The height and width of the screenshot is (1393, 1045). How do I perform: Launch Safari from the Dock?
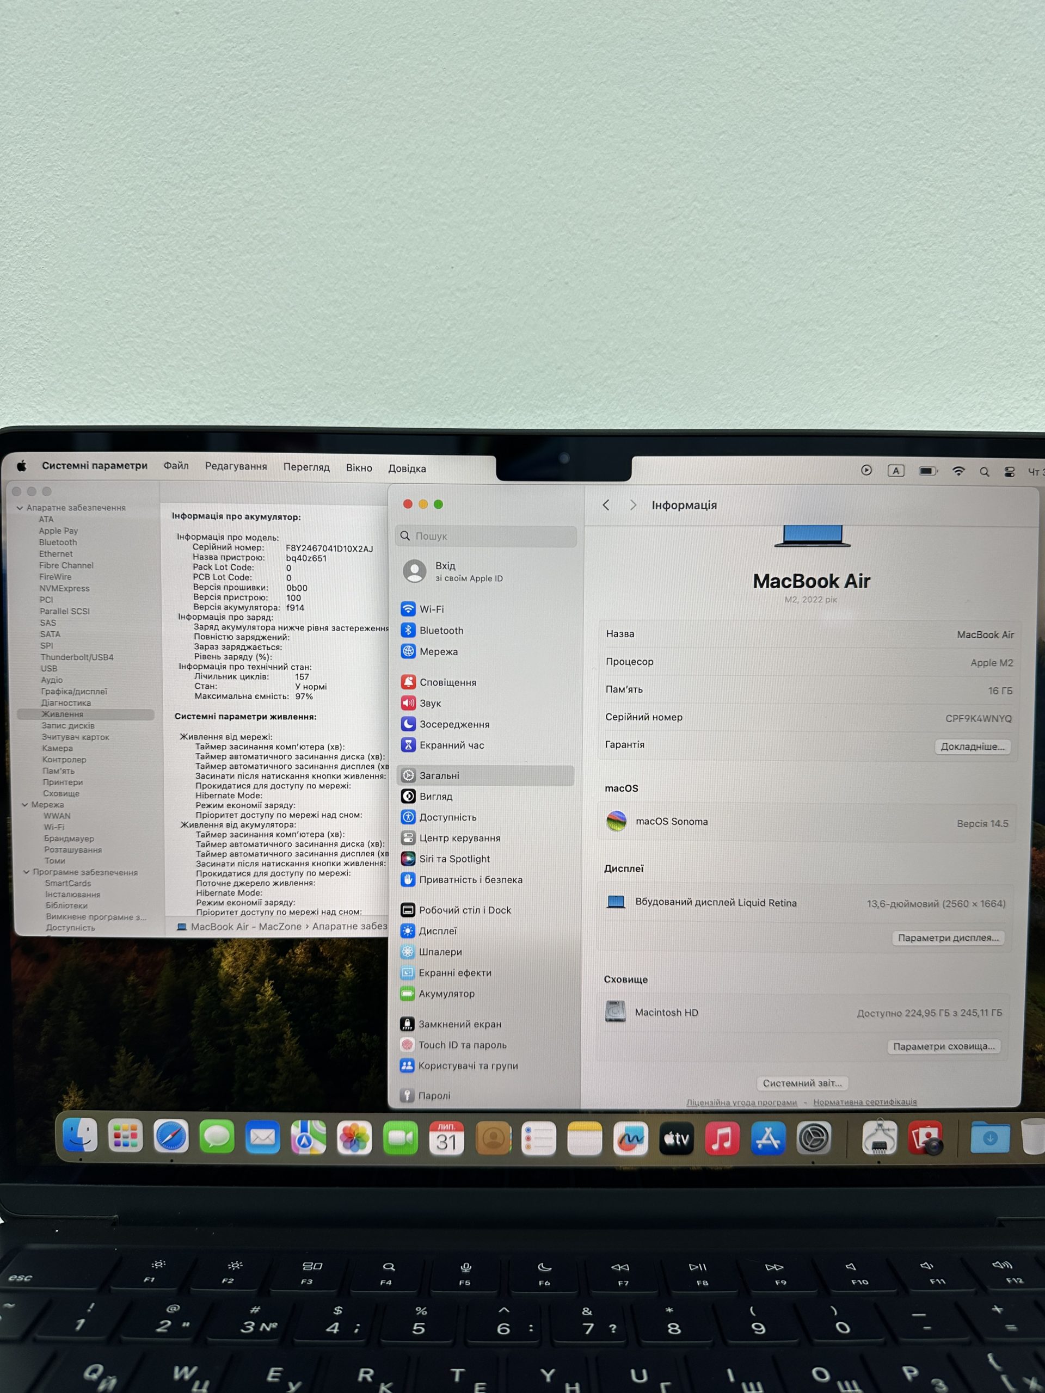tap(171, 1137)
